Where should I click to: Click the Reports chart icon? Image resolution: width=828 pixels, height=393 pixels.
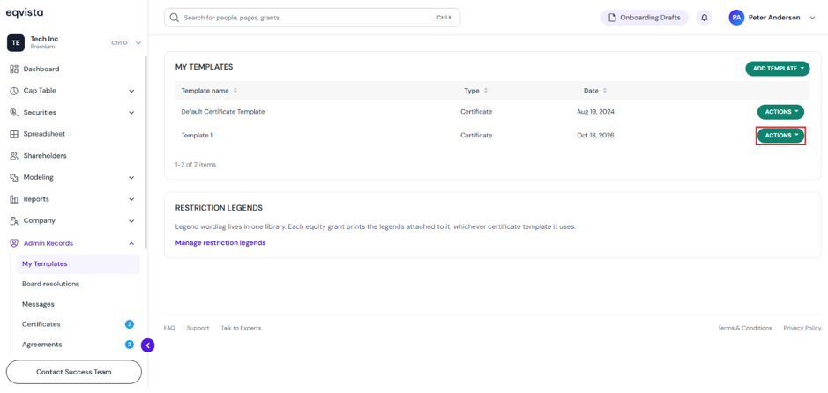pos(14,199)
